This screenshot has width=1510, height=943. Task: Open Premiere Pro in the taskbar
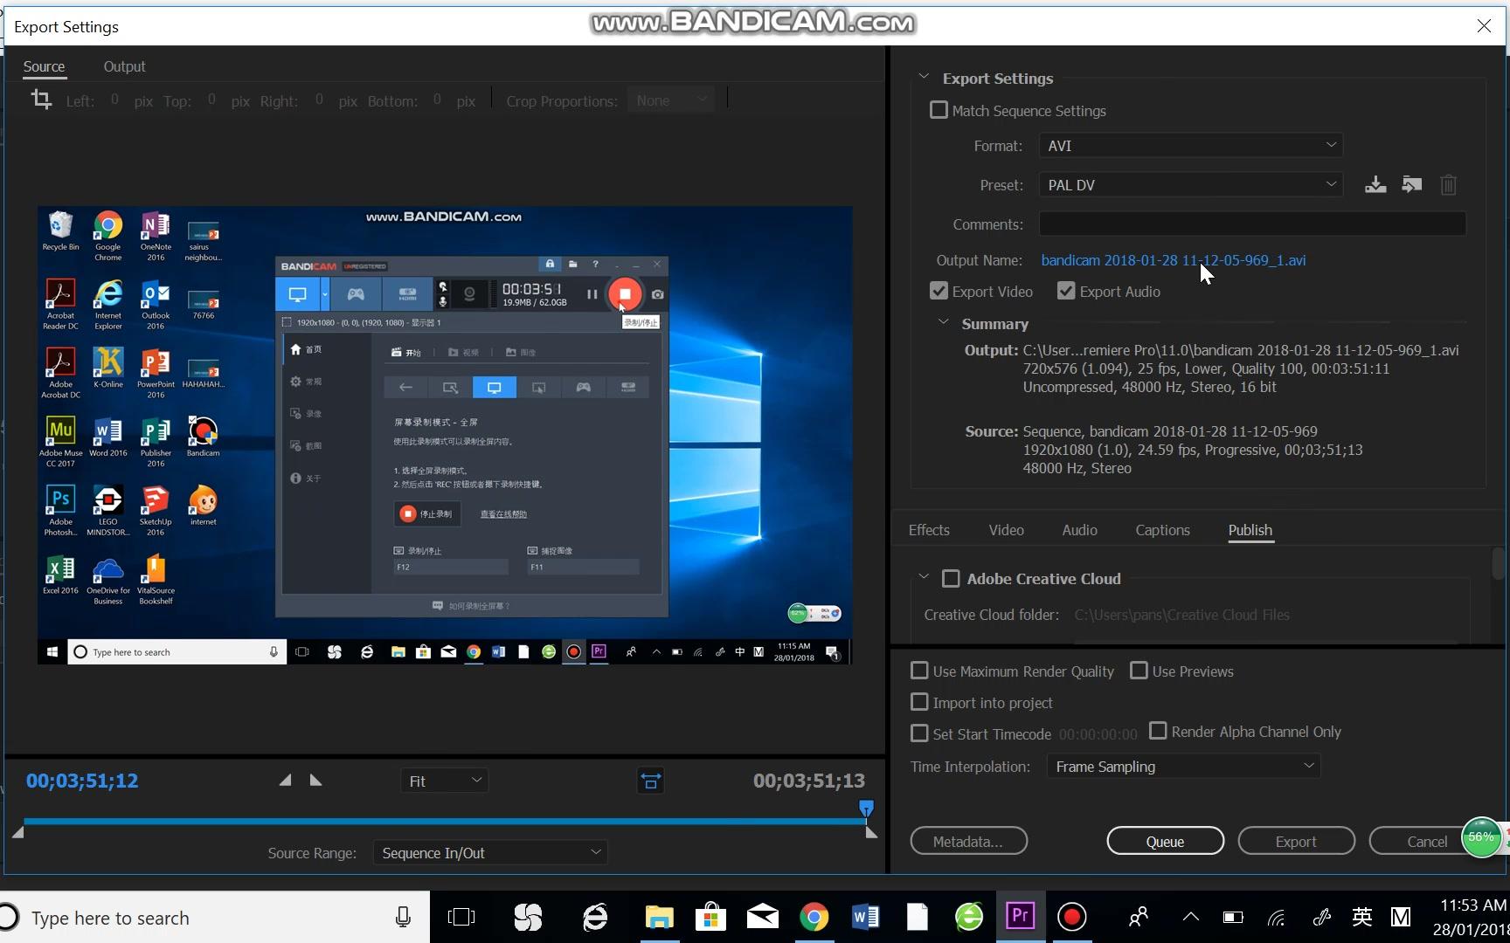1020,916
